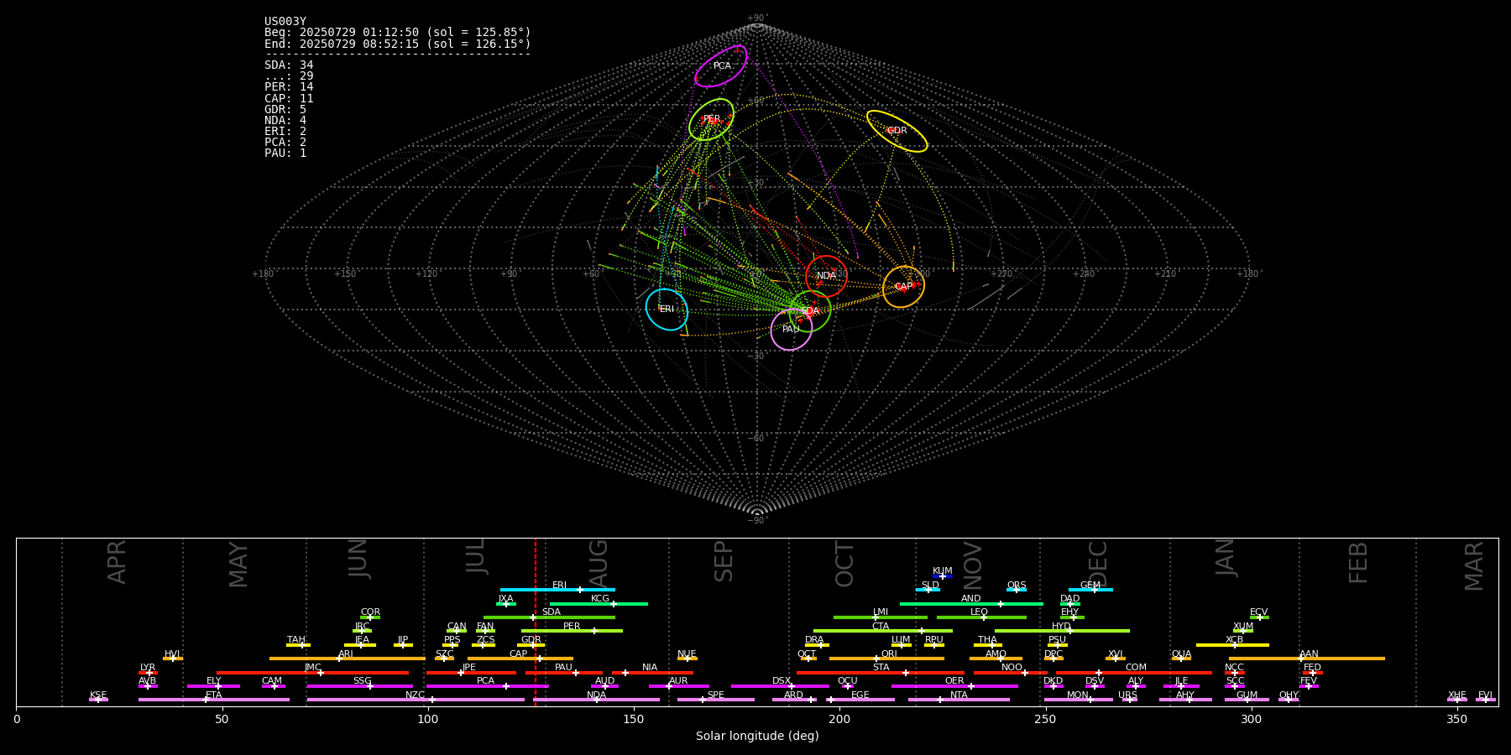The height and width of the screenshot is (755, 1511).
Task: Click the 'CAP: 11' count in legend
Action: 289,99
